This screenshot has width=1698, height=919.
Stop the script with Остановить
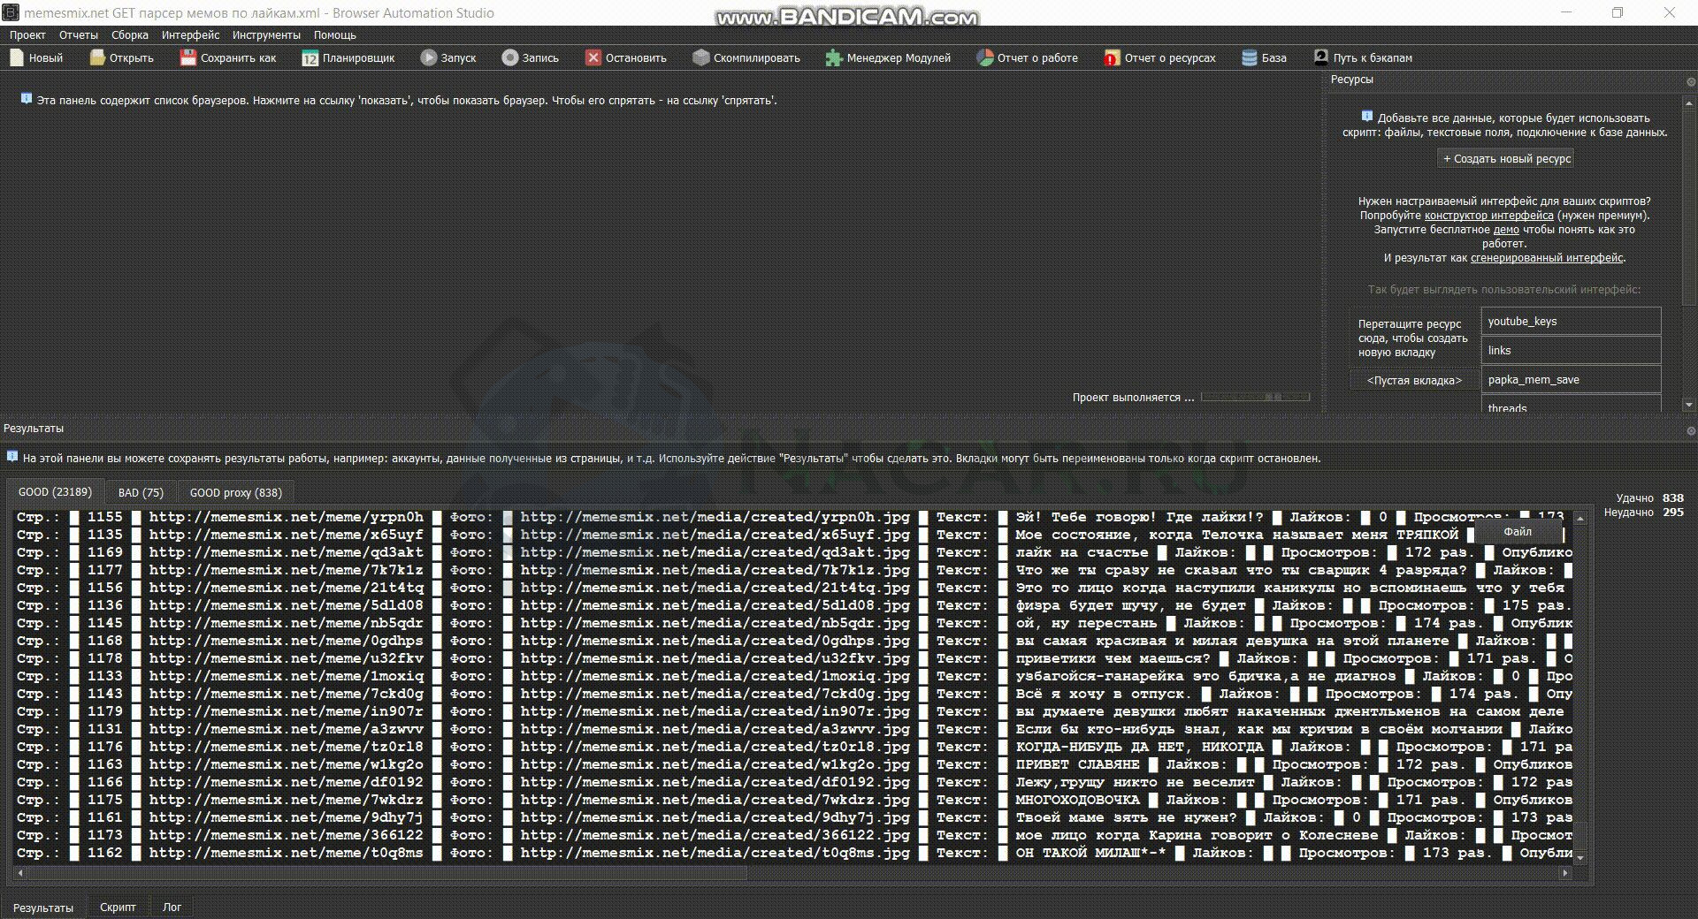pyautogui.click(x=626, y=57)
